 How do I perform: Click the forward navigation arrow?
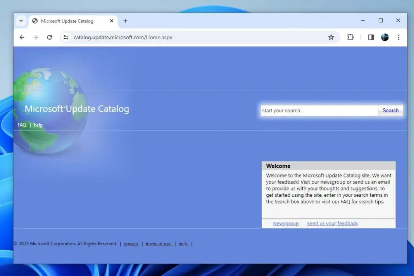click(x=36, y=37)
